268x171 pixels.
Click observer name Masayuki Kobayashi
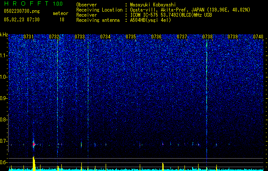(153, 5)
